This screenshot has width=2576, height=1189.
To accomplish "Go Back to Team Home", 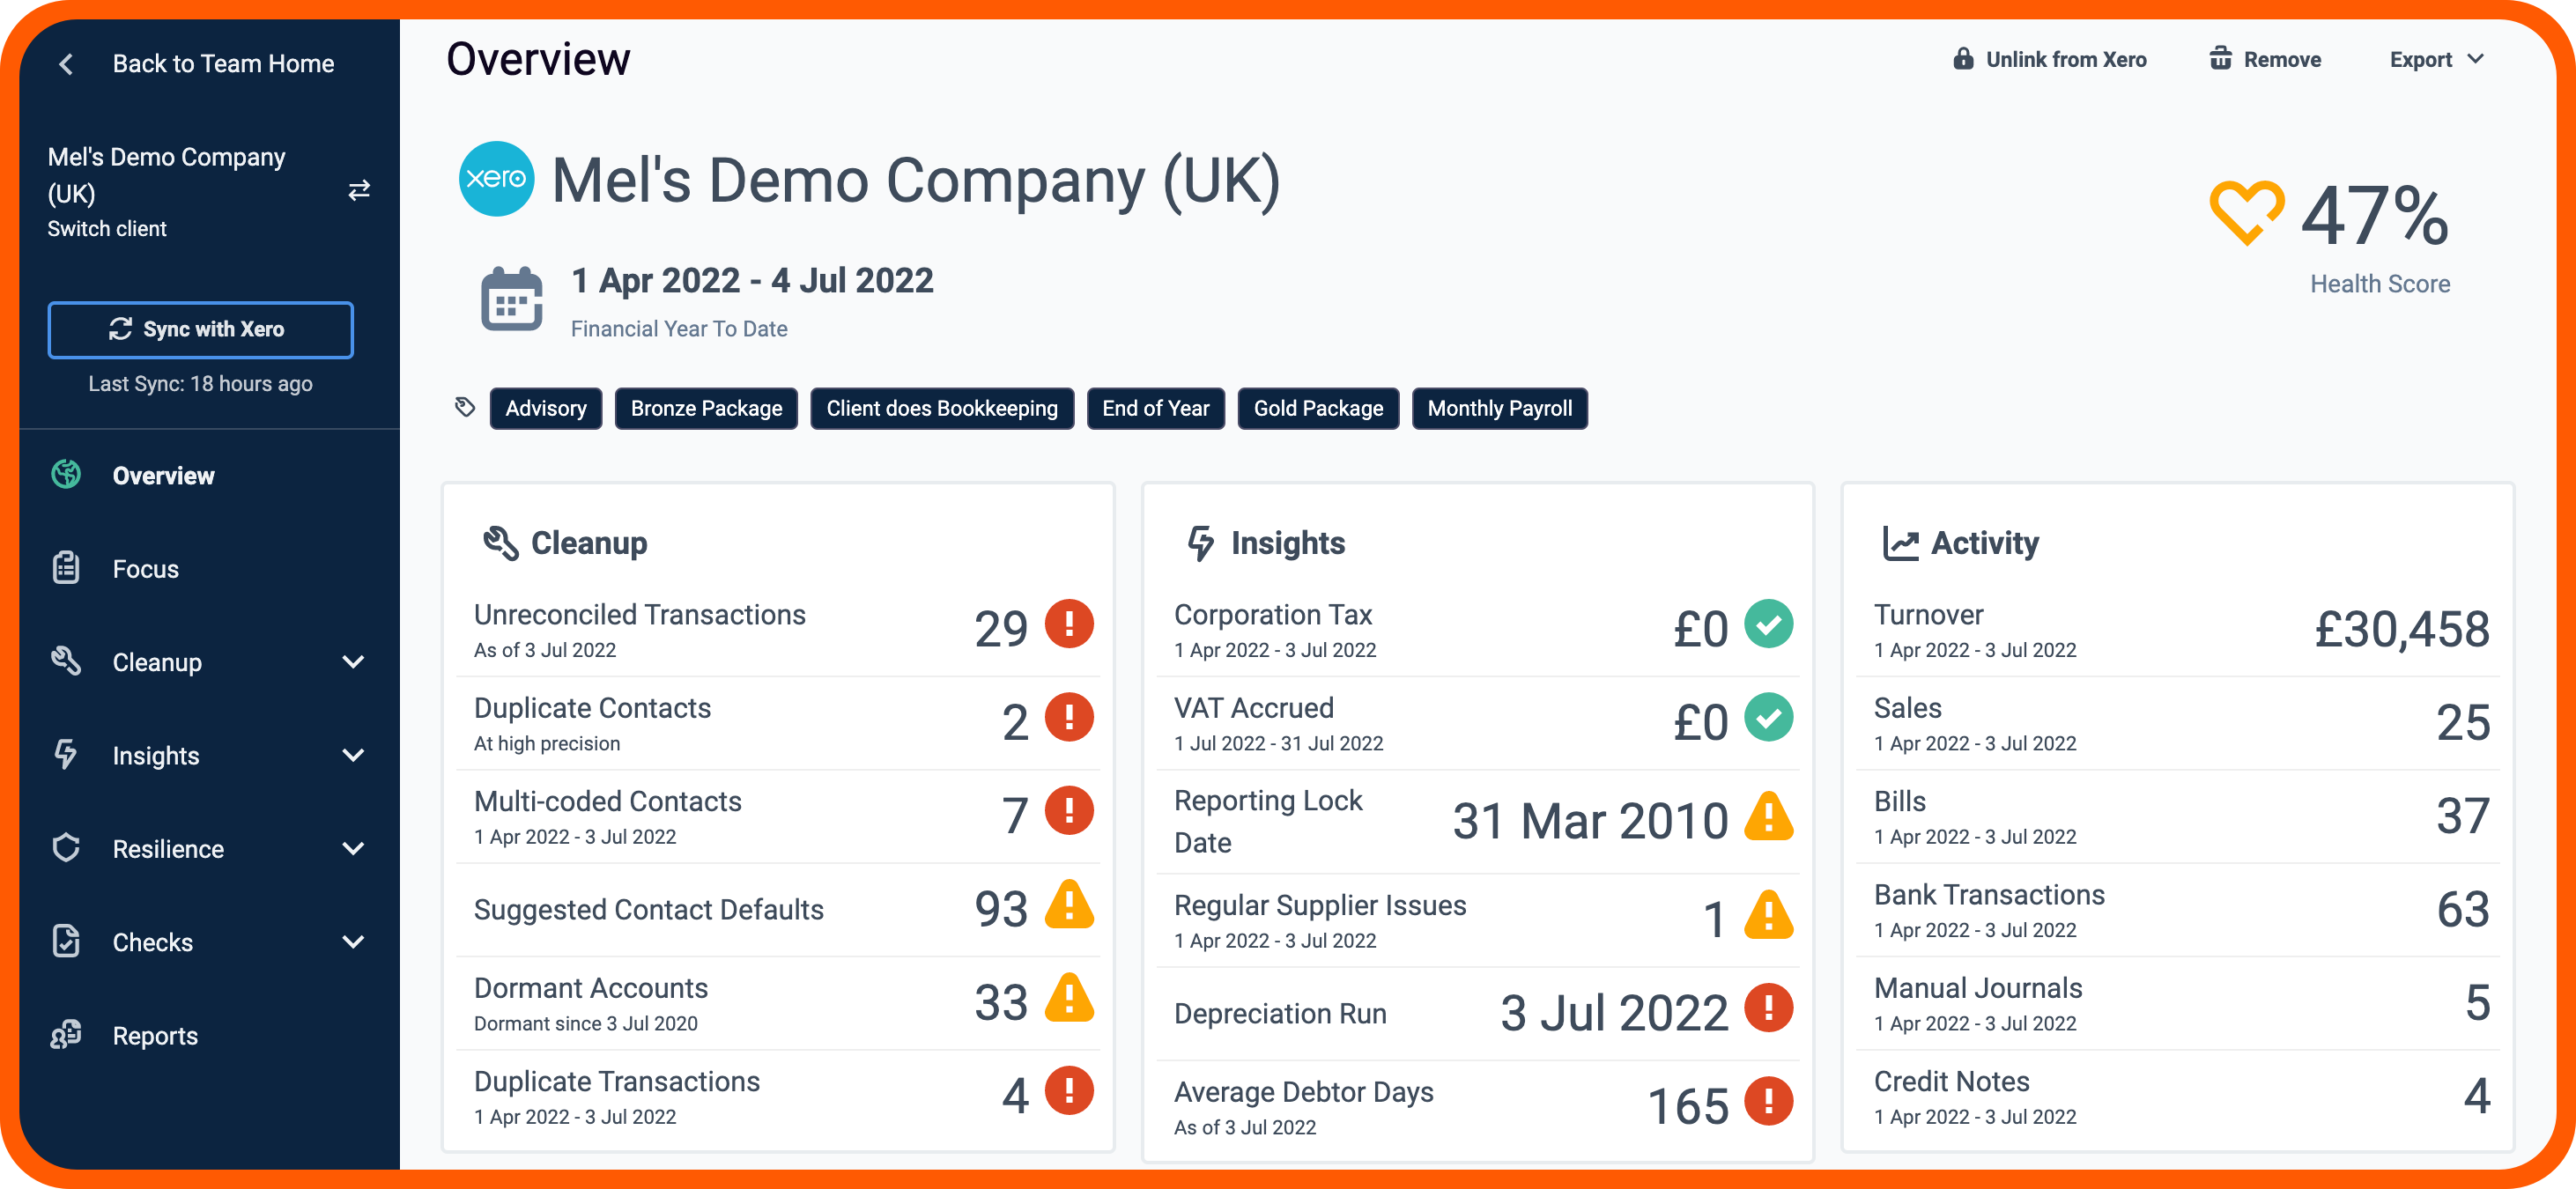I will point(223,64).
